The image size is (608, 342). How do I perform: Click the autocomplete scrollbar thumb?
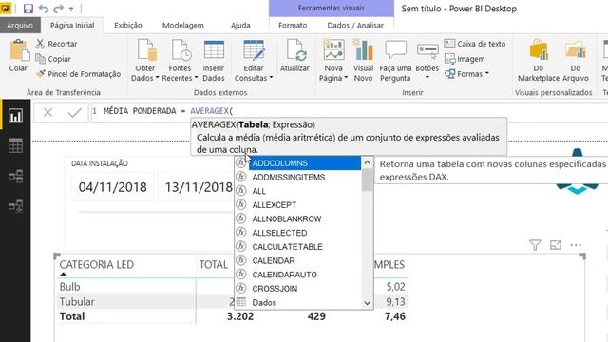click(368, 180)
